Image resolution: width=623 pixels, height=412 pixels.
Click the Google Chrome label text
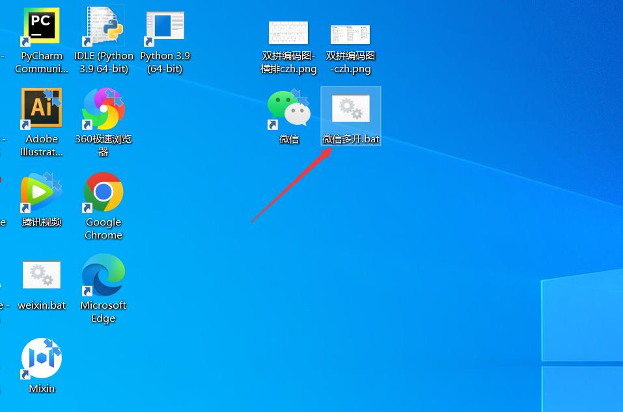(104, 228)
